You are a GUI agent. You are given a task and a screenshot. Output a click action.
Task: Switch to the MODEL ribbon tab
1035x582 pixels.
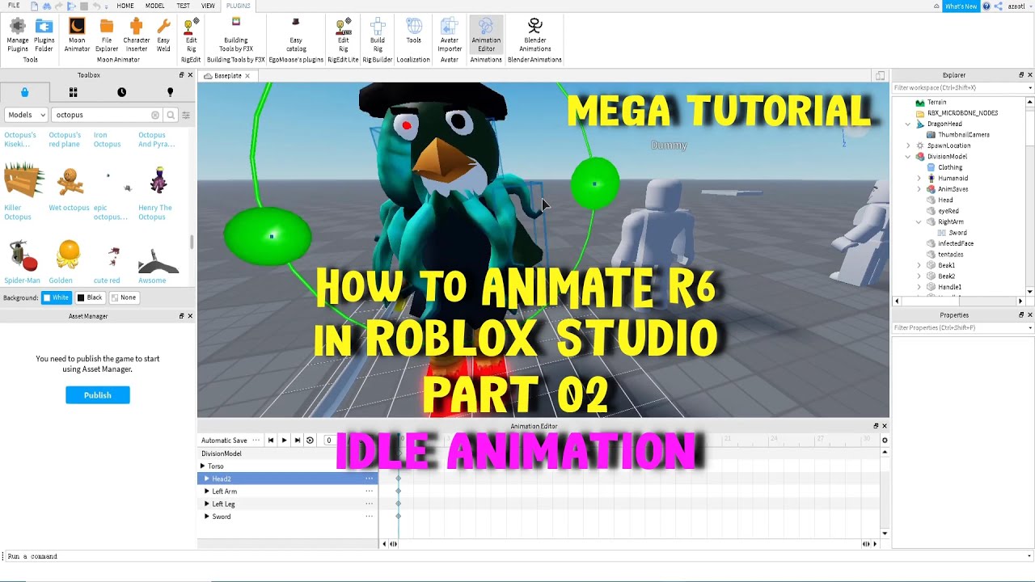154,6
